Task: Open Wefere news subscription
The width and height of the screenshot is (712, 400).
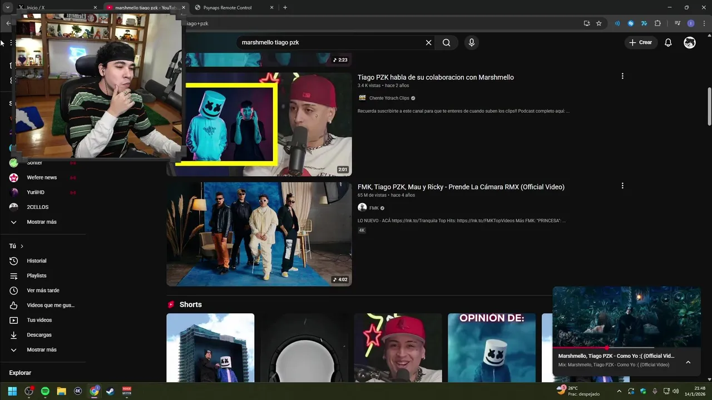Action: pos(42,178)
